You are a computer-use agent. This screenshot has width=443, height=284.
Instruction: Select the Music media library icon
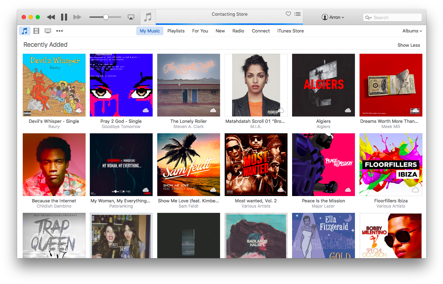click(24, 31)
